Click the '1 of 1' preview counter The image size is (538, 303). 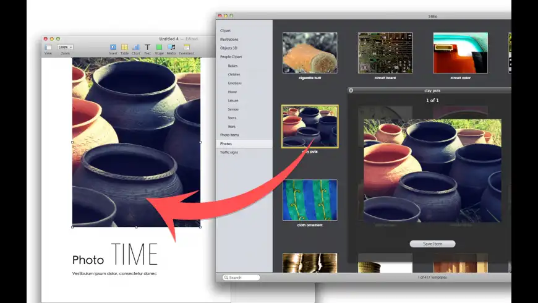(x=432, y=100)
